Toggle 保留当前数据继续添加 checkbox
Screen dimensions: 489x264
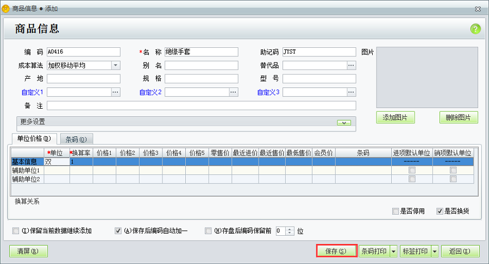point(16,231)
